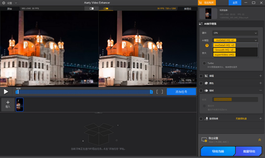Enable the 颜色 checkbox
265x158 pixels.
[201, 83]
